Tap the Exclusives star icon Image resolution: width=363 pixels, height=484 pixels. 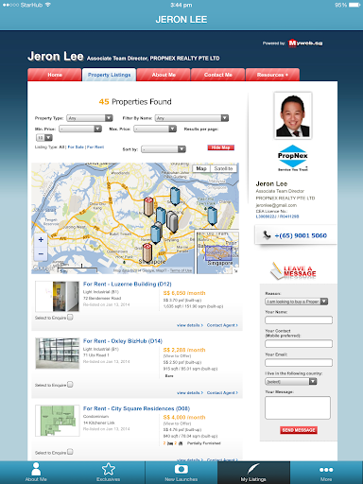109,469
